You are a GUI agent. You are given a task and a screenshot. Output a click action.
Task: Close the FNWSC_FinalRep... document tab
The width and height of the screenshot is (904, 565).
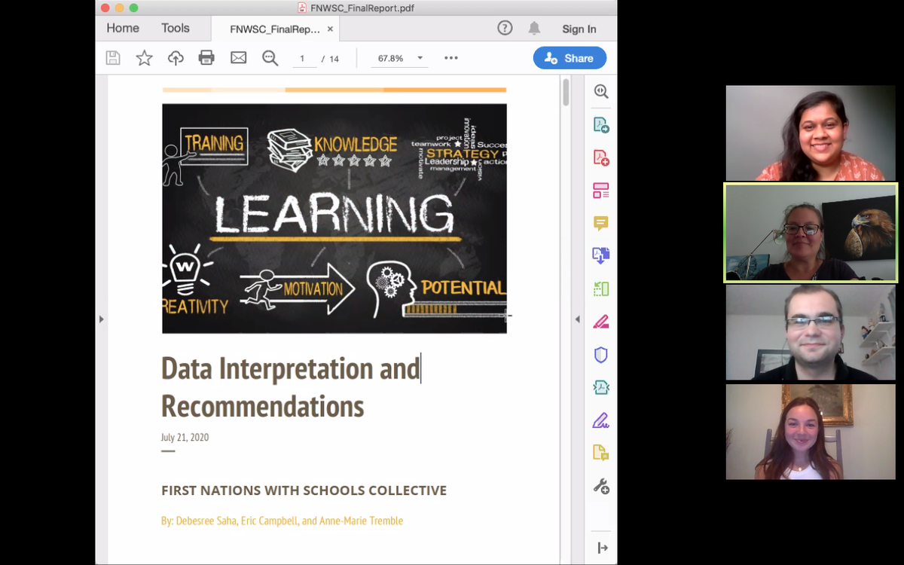point(330,29)
